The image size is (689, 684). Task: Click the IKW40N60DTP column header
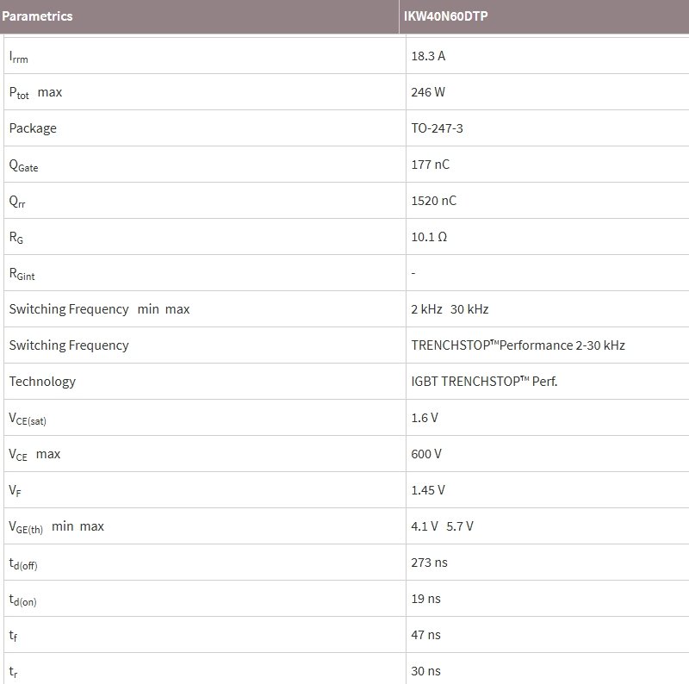tap(446, 16)
